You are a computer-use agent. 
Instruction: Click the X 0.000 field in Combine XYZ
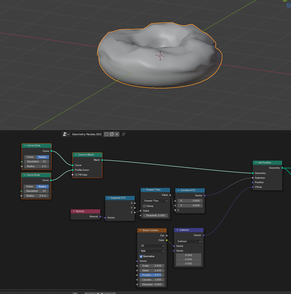pyautogui.click(x=190, y=201)
